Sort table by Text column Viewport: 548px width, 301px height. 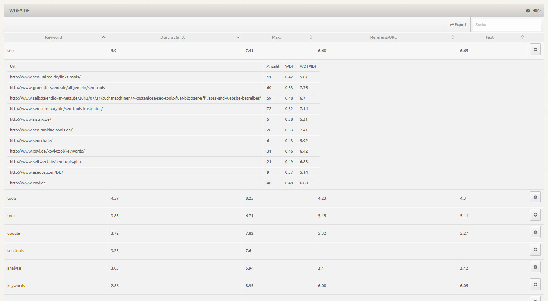[490, 37]
